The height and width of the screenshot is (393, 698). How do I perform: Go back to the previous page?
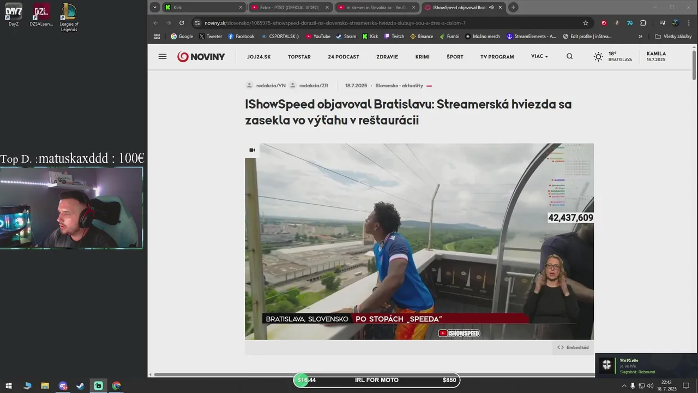(x=155, y=23)
